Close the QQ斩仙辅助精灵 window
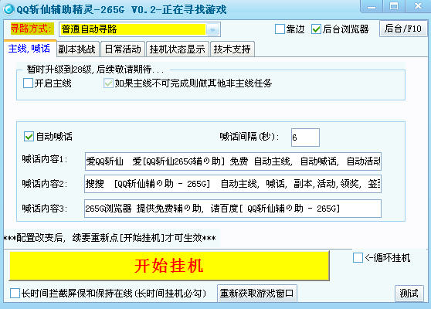Viewport: 431px width, 309px height. [x=418, y=7]
